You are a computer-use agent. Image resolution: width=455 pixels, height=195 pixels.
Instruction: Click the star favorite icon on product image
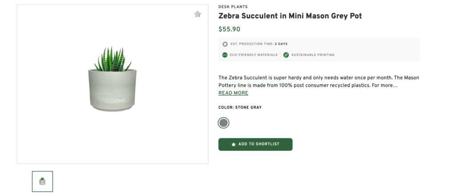198,14
